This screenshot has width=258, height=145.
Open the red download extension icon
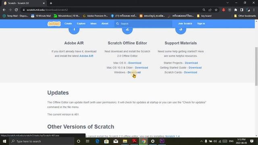(223, 10)
